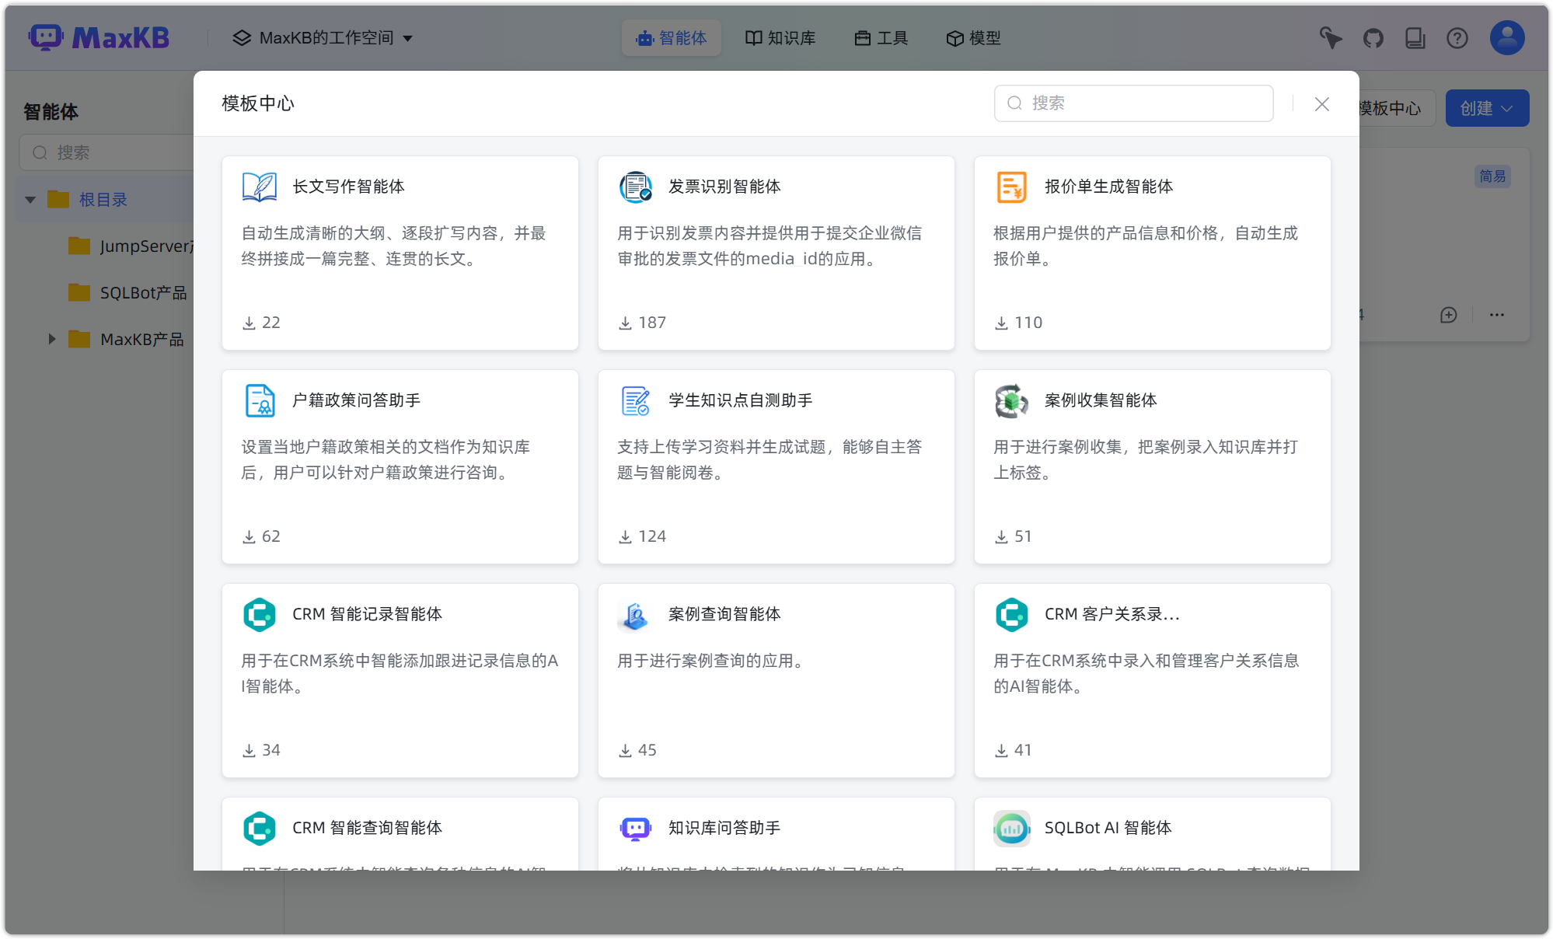Click the help question mark icon
This screenshot has width=1553, height=939.
(1457, 37)
